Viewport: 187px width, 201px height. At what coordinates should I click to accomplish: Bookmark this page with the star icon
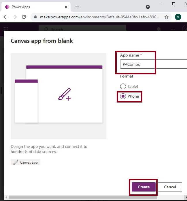coord(166,17)
